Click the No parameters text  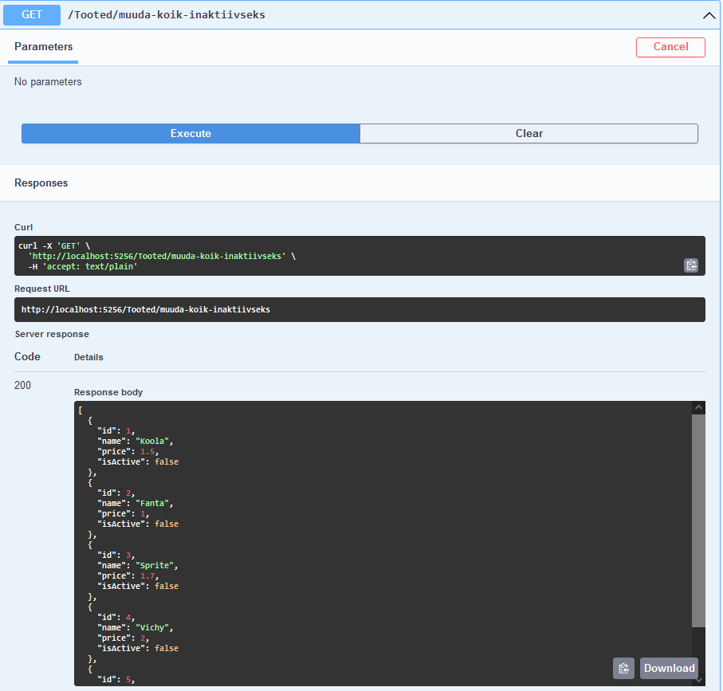48,81
